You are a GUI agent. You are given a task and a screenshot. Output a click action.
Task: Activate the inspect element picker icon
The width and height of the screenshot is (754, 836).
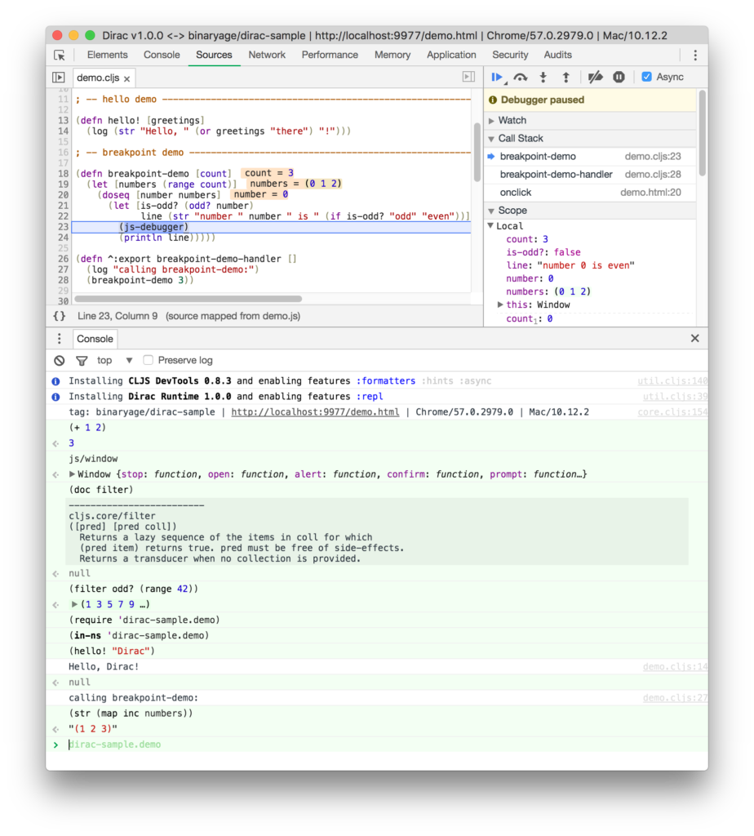[x=60, y=55]
